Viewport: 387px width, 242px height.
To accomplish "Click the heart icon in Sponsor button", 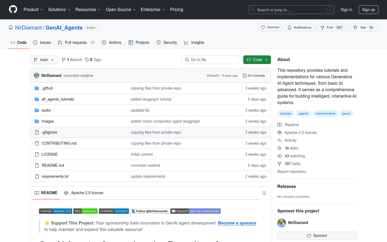I will tap(263, 27).
